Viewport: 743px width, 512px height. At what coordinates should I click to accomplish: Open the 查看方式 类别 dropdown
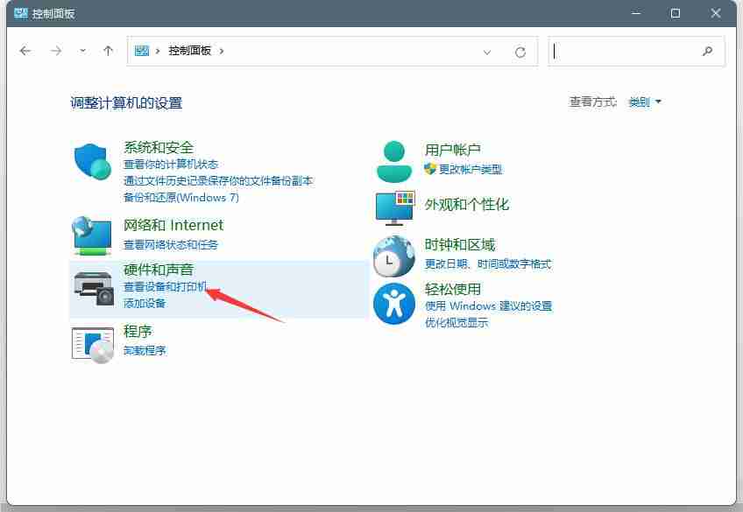point(643,102)
